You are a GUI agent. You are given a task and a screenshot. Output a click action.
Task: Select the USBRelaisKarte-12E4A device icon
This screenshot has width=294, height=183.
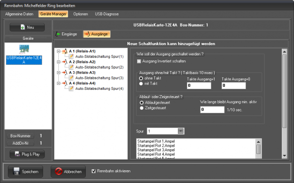coord(24,49)
